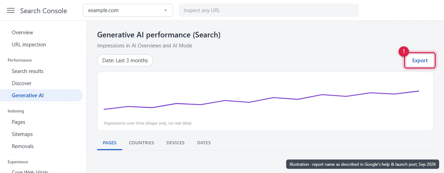444x173 pixels.
Task: Open the hamburger navigation menu
Action: [x=11, y=10]
